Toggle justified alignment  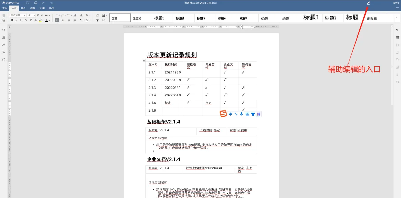pyautogui.click(x=75, y=20)
